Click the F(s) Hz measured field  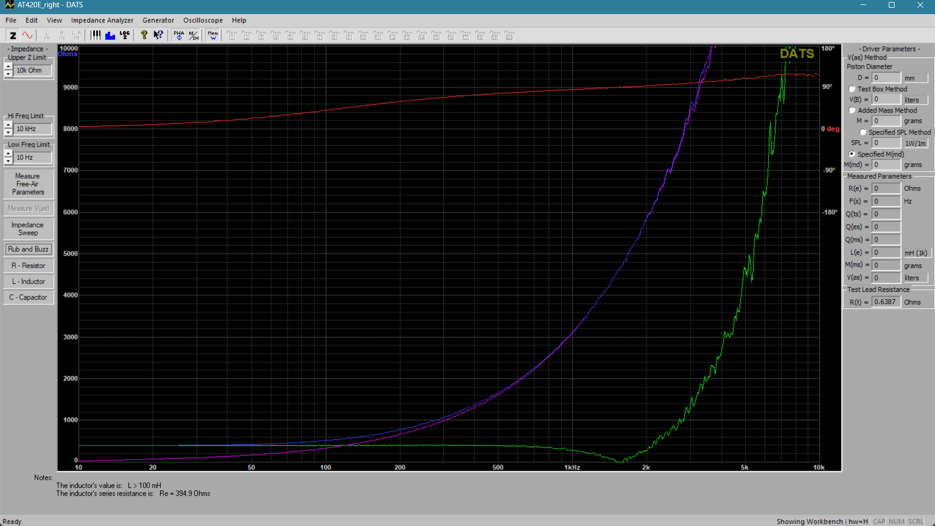[886, 201]
